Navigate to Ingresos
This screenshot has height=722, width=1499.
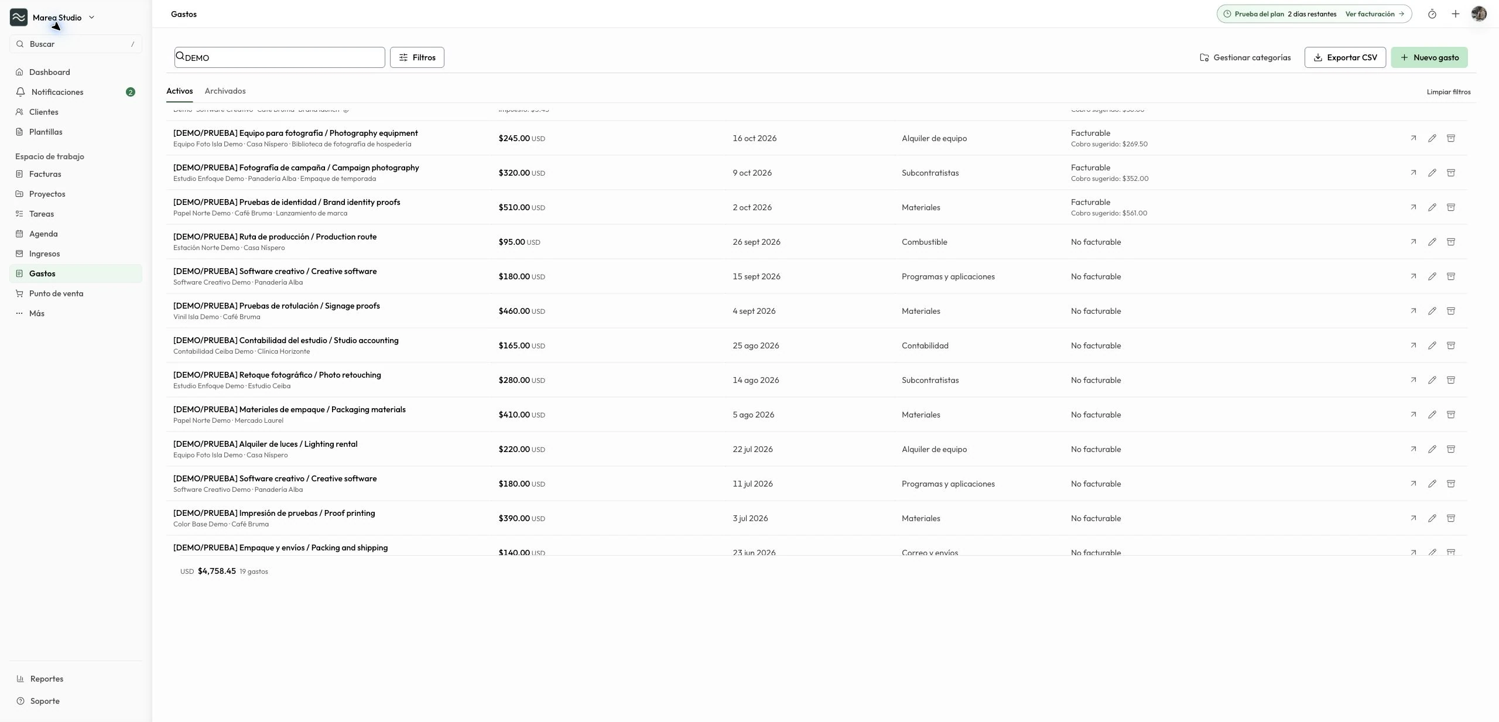(76, 254)
